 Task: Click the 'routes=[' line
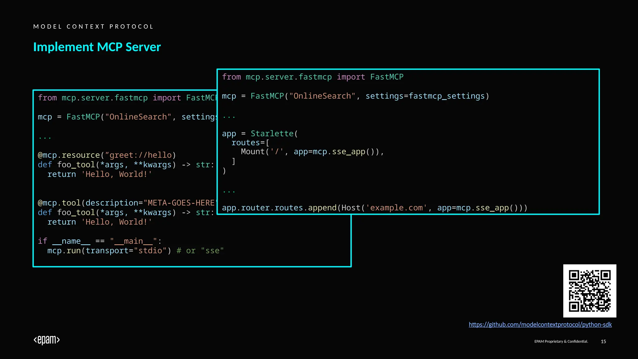tap(250, 143)
